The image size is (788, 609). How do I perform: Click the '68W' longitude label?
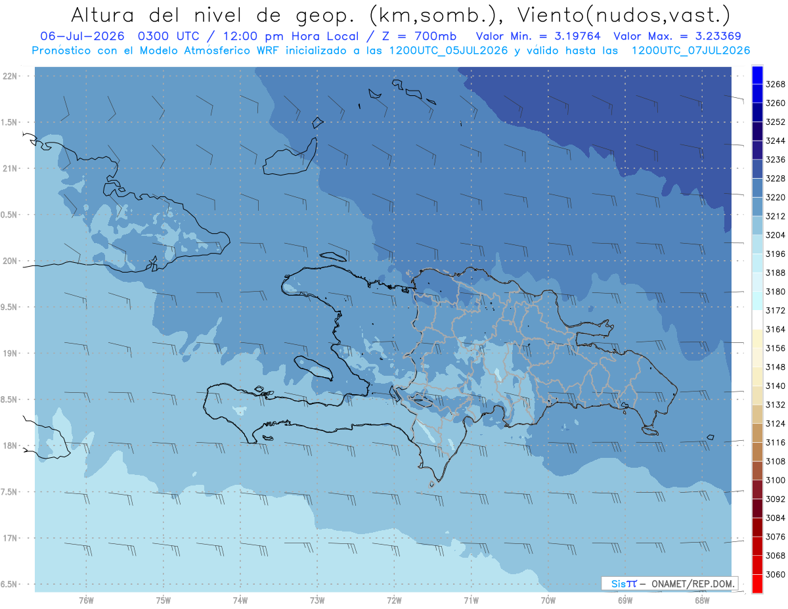(702, 600)
